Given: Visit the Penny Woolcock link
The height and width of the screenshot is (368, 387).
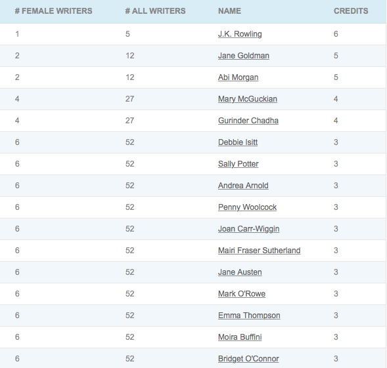Looking at the screenshot, I should 247,207.
